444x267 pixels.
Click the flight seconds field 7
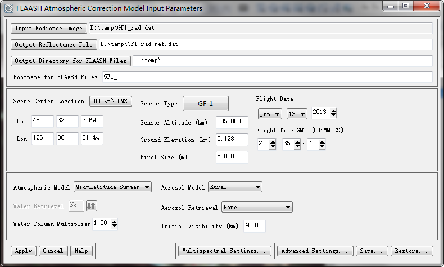pyautogui.click(x=313, y=144)
